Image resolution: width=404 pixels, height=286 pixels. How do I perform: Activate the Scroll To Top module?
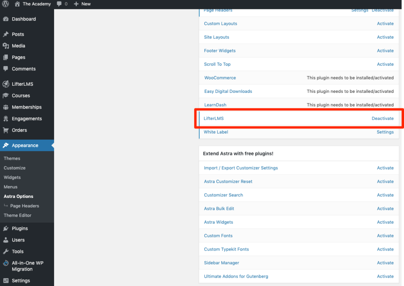click(385, 64)
